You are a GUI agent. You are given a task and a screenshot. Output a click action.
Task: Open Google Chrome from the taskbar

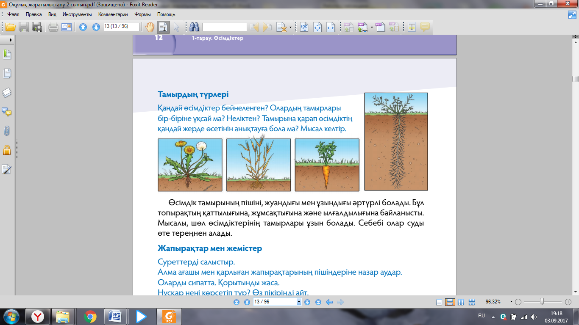(89, 316)
